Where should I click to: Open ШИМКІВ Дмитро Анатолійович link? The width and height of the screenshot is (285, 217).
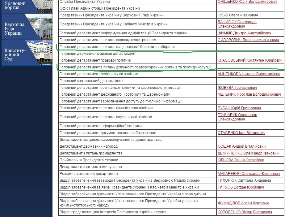[244, 33]
